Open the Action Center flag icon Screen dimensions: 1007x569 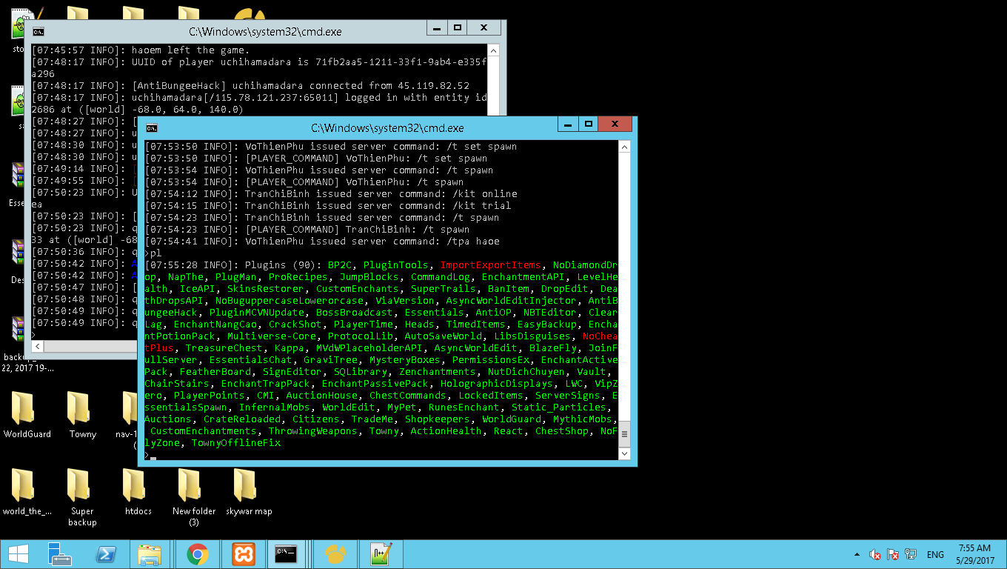pos(893,554)
